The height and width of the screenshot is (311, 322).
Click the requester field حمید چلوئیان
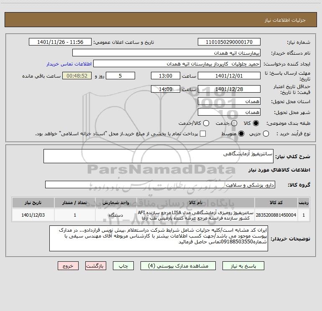177,64
